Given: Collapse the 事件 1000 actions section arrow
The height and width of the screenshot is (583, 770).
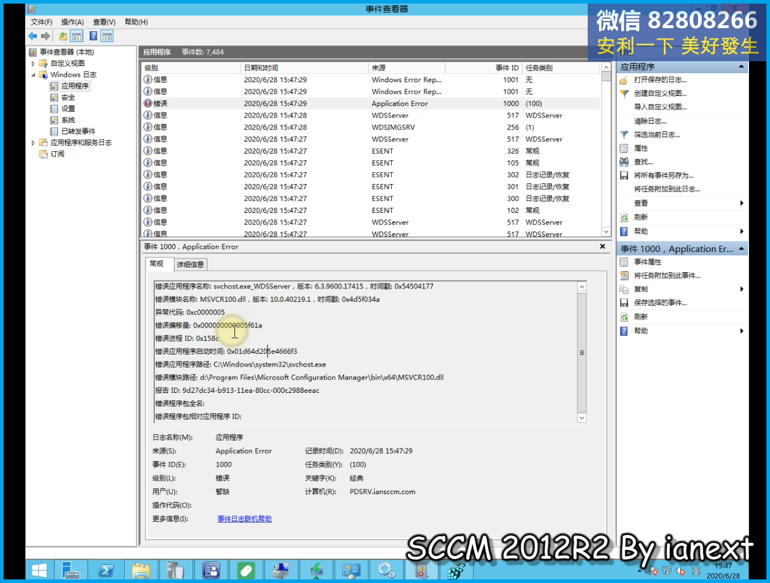Looking at the screenshot, I should point(741,249).
